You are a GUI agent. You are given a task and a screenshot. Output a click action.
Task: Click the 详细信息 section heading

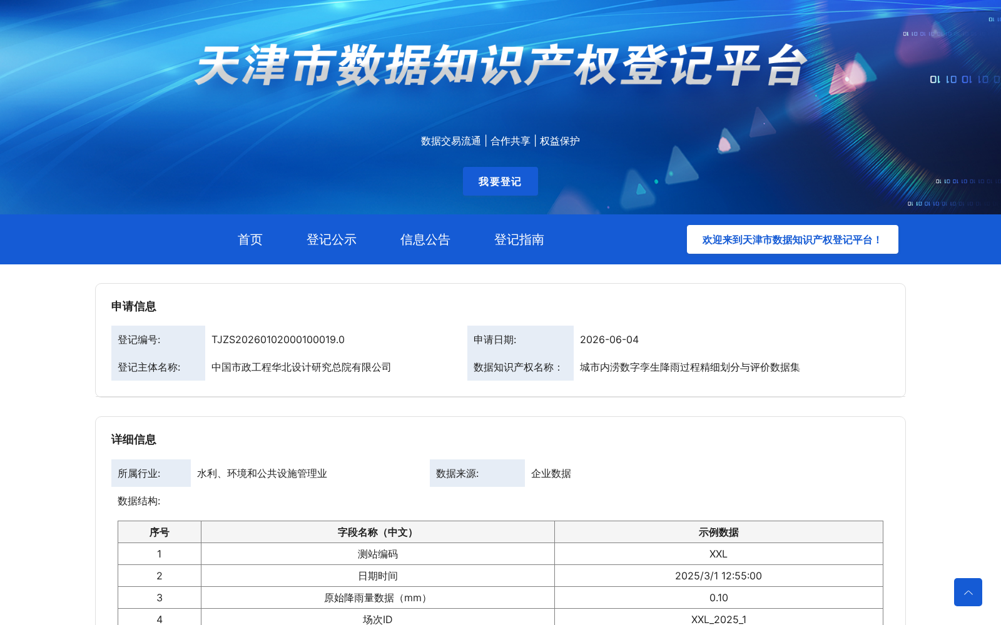tap(134, 439)
